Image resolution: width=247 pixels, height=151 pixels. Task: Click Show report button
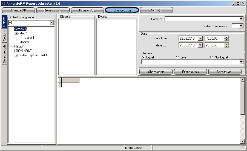click(x=156, y=72)
